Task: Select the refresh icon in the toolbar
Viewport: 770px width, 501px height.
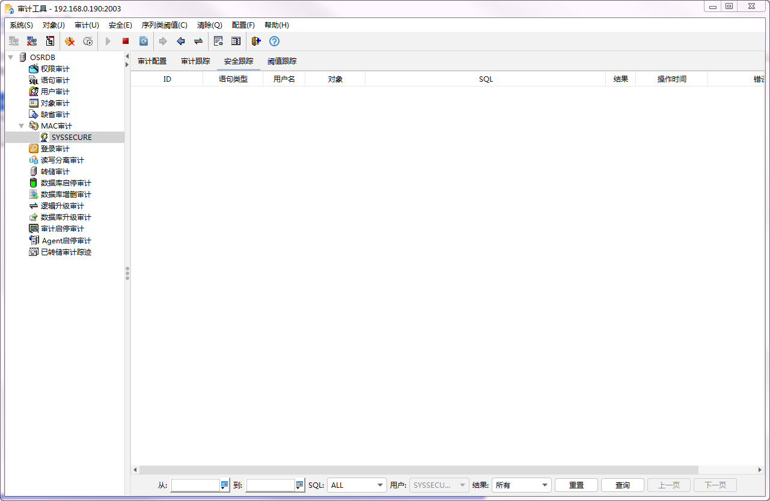Action: [x=144, y=41]
